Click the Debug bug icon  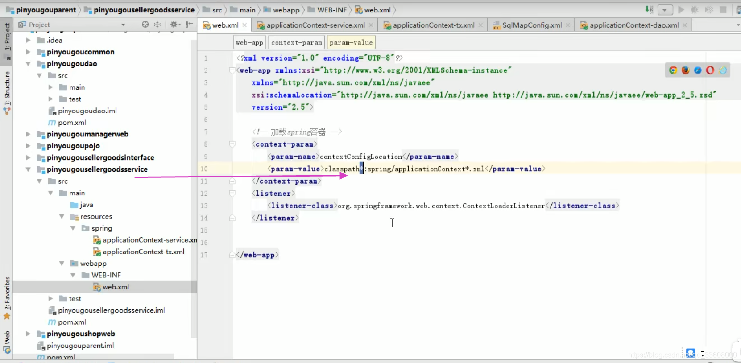[x=695, y=10]
